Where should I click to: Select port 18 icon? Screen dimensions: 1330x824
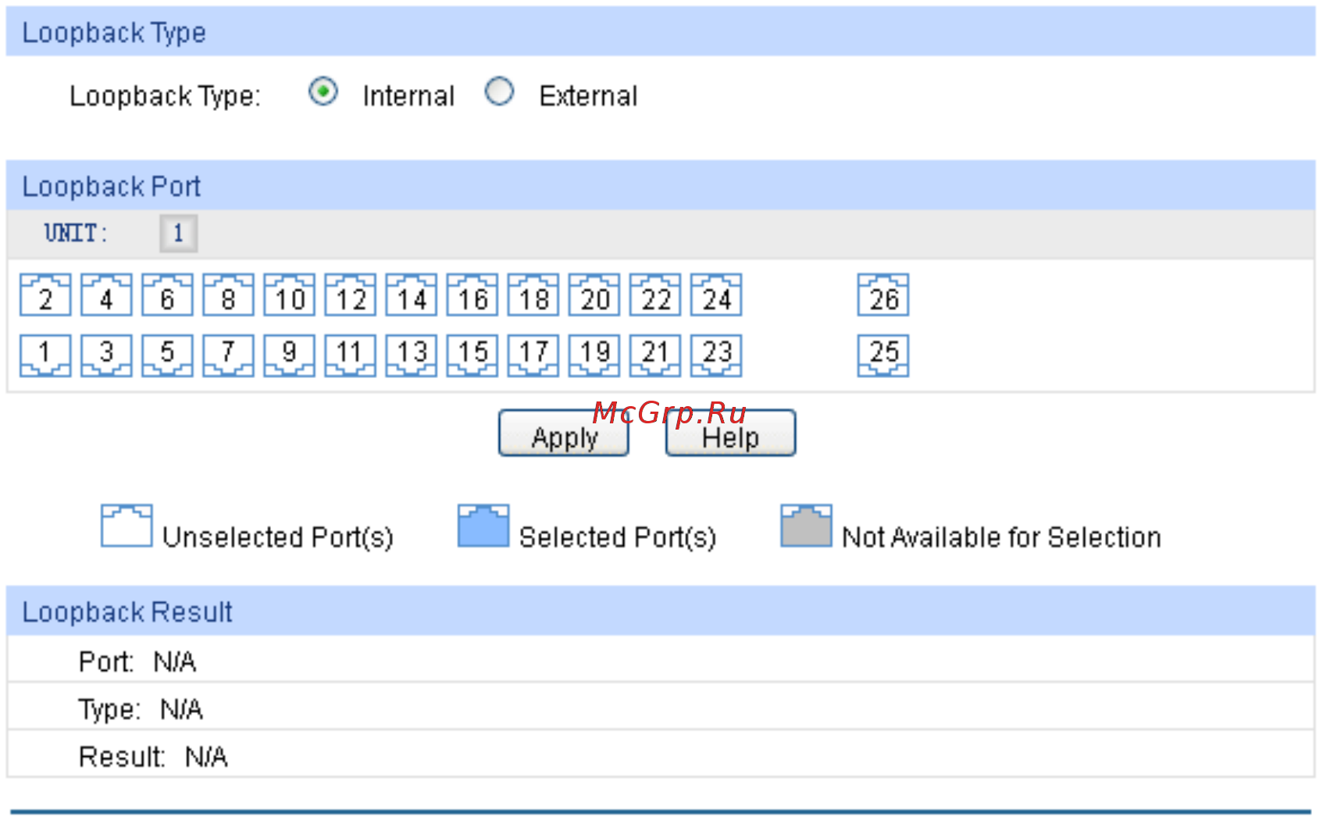click(533, 294)
